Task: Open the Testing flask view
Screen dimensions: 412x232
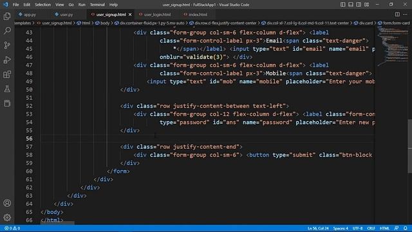Action: 7,89
